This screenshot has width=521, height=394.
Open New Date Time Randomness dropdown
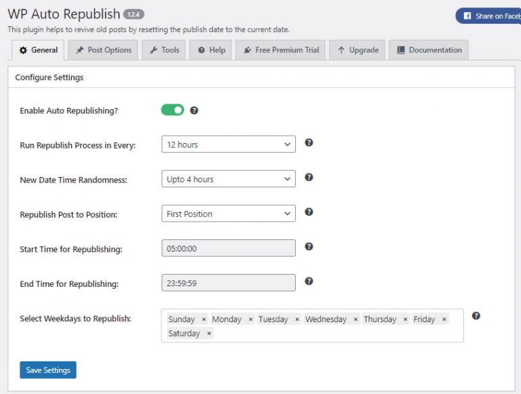[229, 179]
